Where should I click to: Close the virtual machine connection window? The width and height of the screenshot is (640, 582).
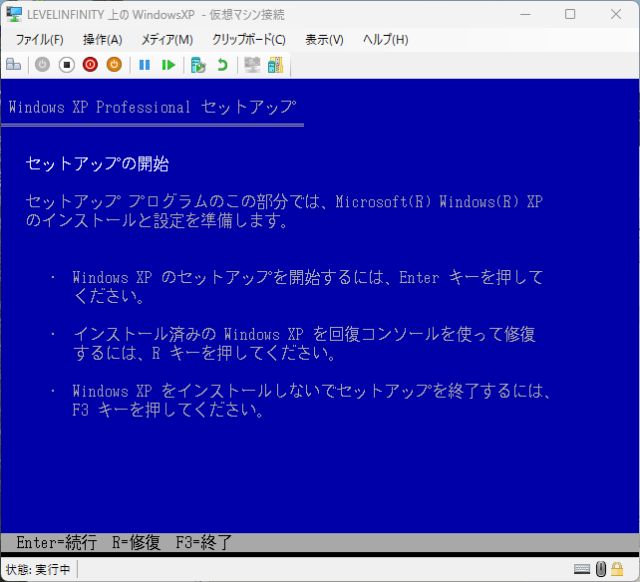[616, 14]
